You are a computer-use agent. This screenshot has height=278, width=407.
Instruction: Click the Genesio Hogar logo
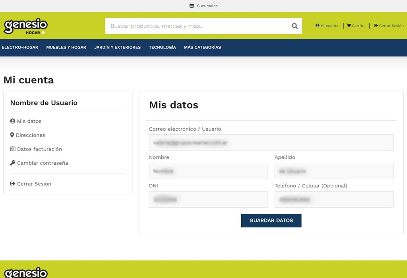(25, 26)
